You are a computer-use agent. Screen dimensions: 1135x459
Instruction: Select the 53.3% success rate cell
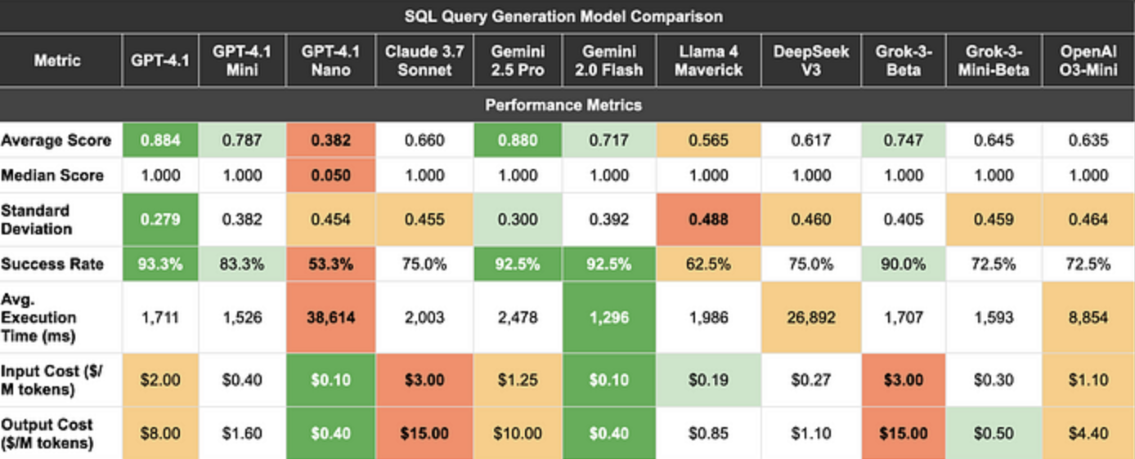(331, 264)
